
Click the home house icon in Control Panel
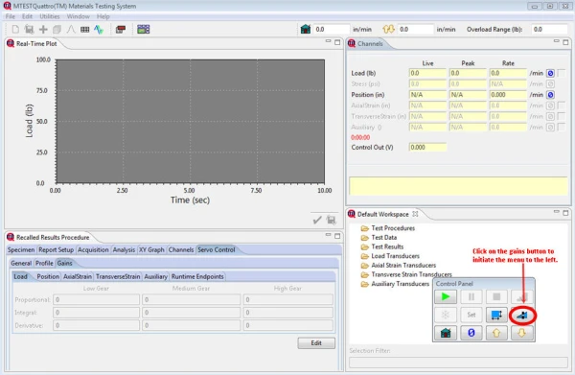pos(446,333)
